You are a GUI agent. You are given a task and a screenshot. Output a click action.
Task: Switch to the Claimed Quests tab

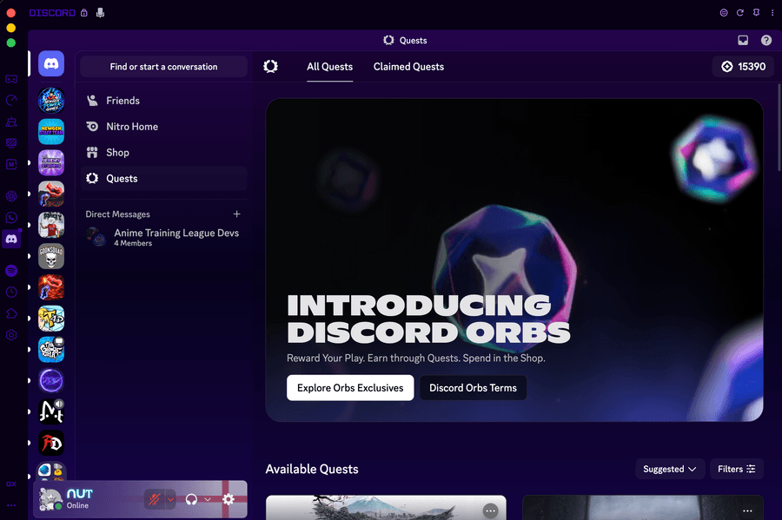408,67
